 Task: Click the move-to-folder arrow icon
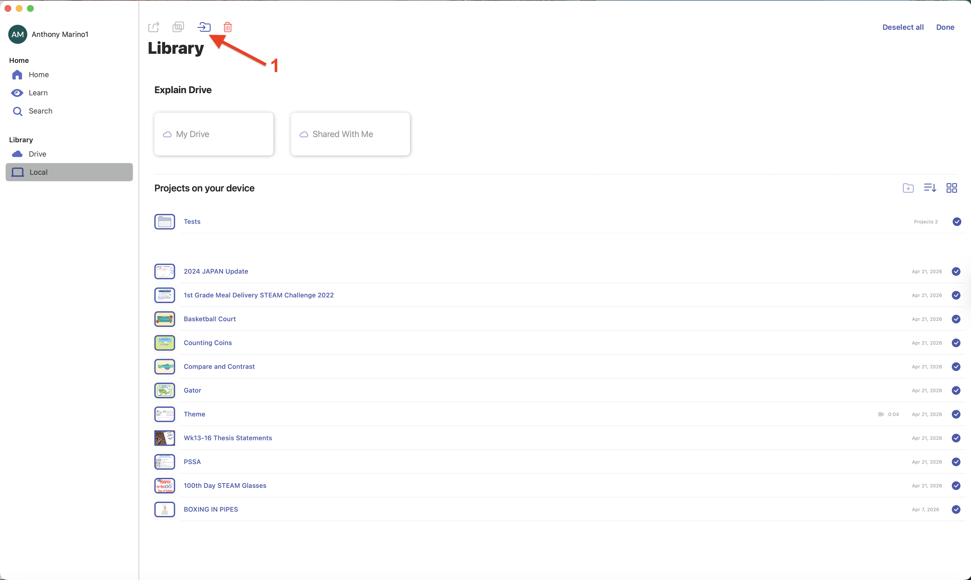click(204, 27)
